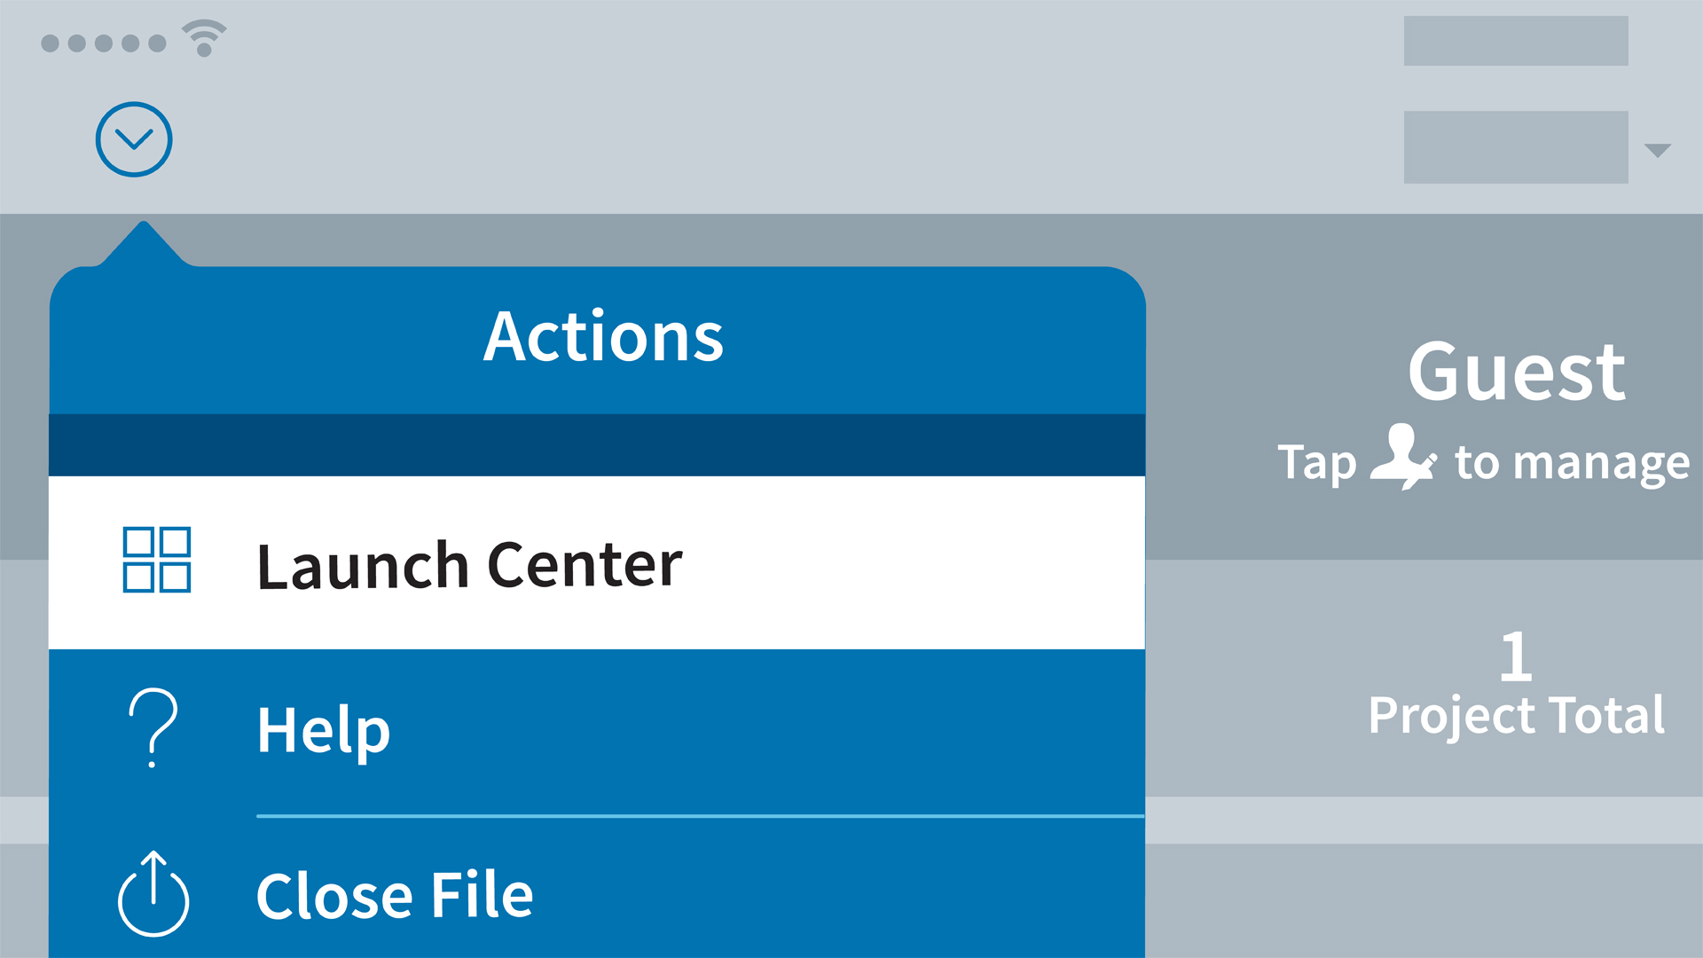Screen dimensions: 1703x958
Task: Click the Guest user name
Action: tap(1516, 372)
